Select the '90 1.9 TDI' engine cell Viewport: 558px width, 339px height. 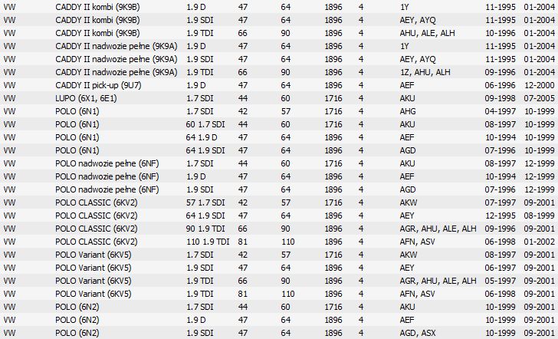tap(205, 229)
